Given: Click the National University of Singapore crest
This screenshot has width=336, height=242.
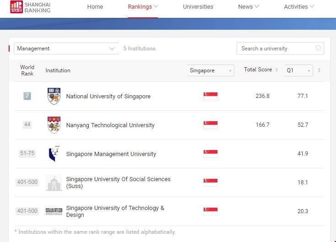Looking at the screenshot, I should click(x=54, y=96).
